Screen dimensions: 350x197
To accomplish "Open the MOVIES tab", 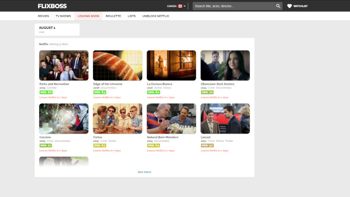I will click(x=43, y=16).
